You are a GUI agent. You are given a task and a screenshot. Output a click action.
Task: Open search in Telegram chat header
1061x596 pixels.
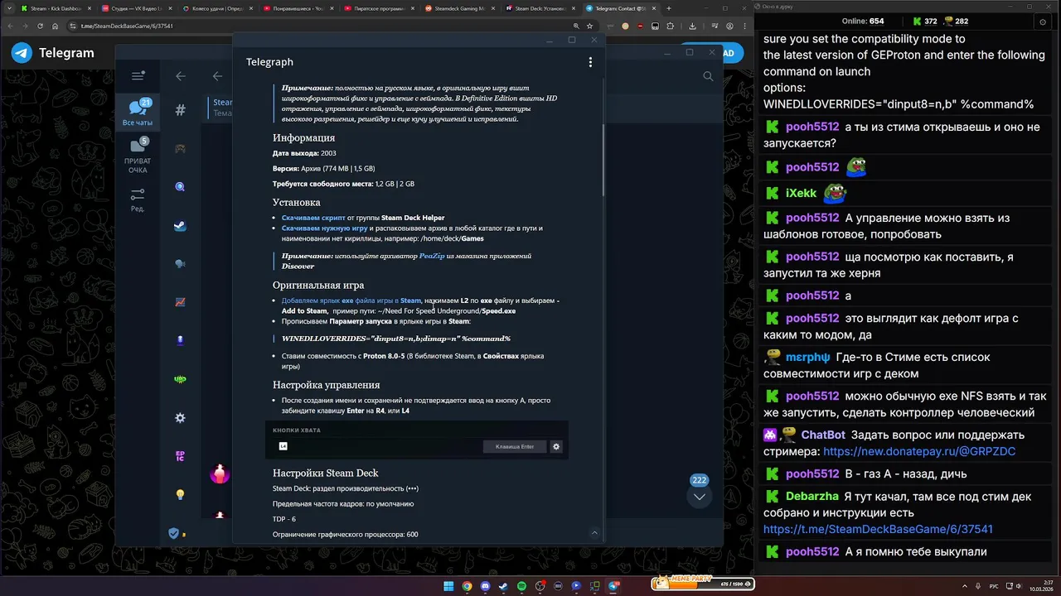708,76
